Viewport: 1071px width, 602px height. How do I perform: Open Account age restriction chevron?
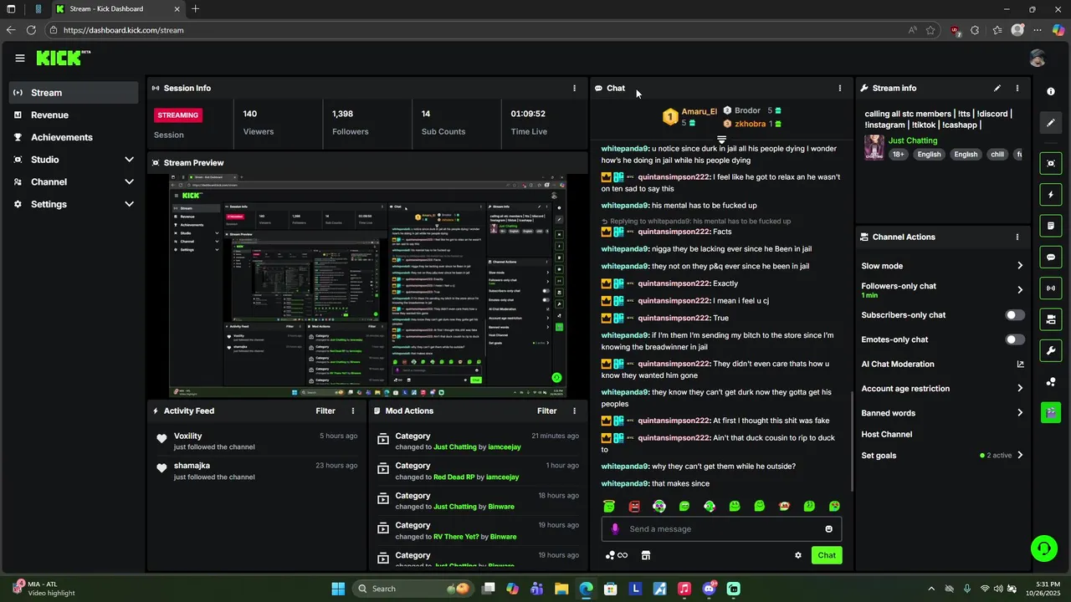click(x=1020, y=388)
